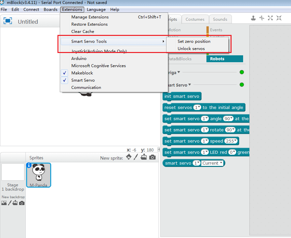
Task: Open servo number dropdown in reset servos block
Action: click(197, 107)
